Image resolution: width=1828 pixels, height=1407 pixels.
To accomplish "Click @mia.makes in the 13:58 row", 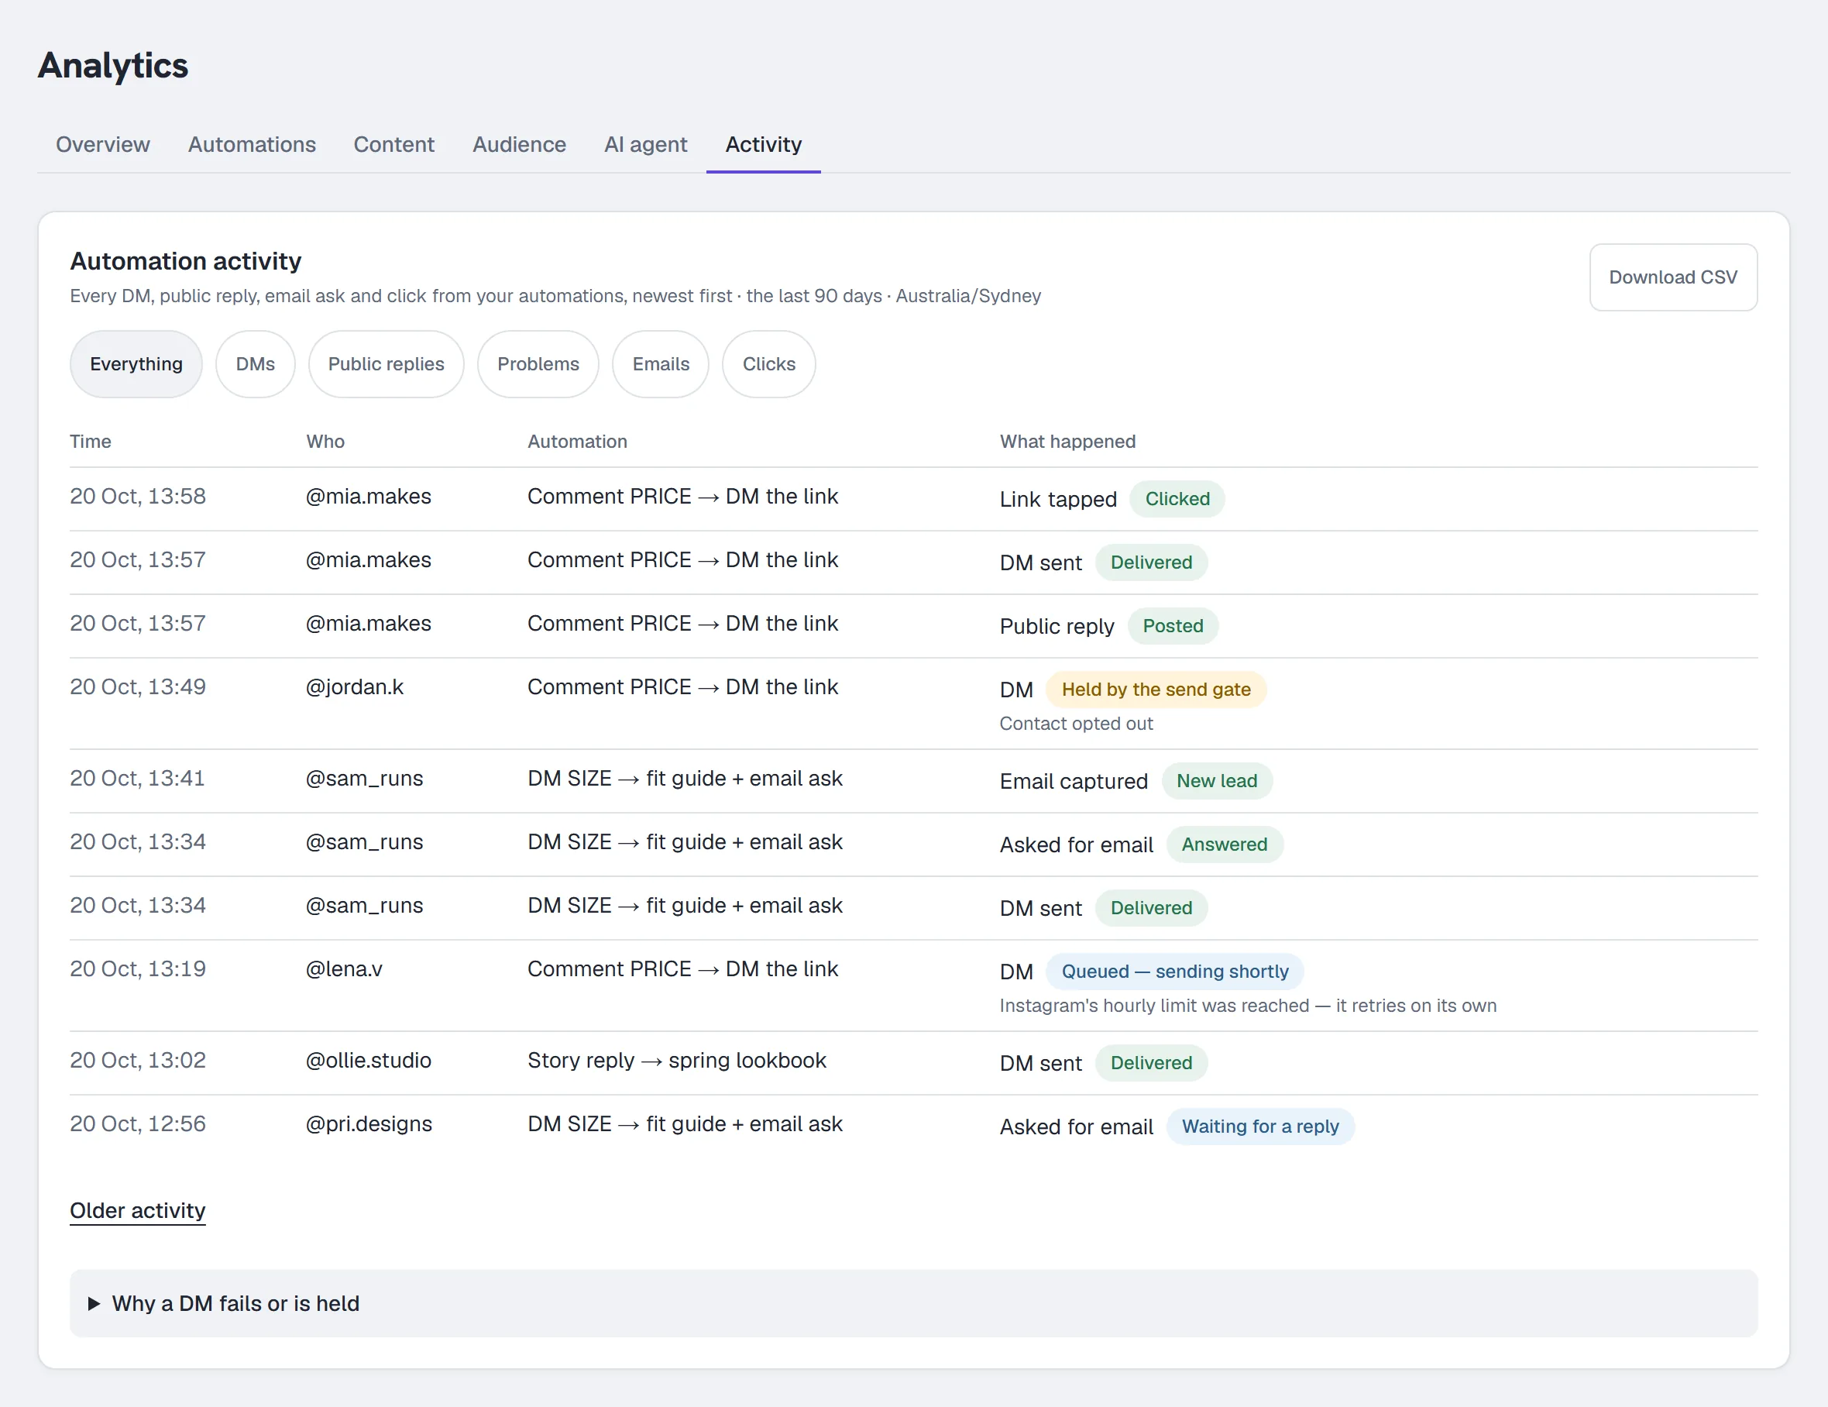I will coord(368,497).
